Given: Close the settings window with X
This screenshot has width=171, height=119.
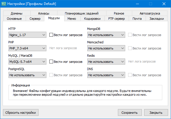Looking at the screenshot, I should click(x=164, y=4).
